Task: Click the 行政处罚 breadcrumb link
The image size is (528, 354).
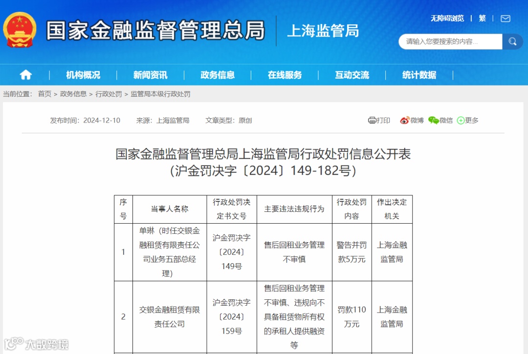Action: pos(109,94)
